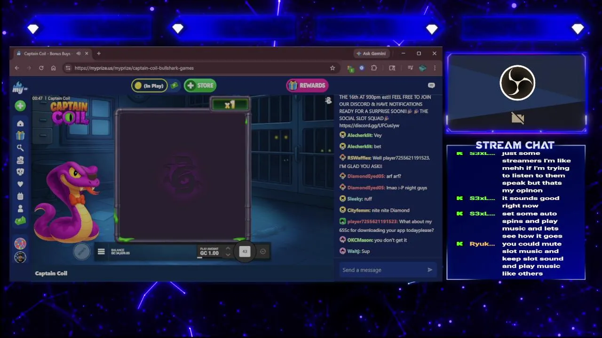Click the green cash stack sidebar icon
This screenshot has height=338, width=602.
[x=20, y=221]
